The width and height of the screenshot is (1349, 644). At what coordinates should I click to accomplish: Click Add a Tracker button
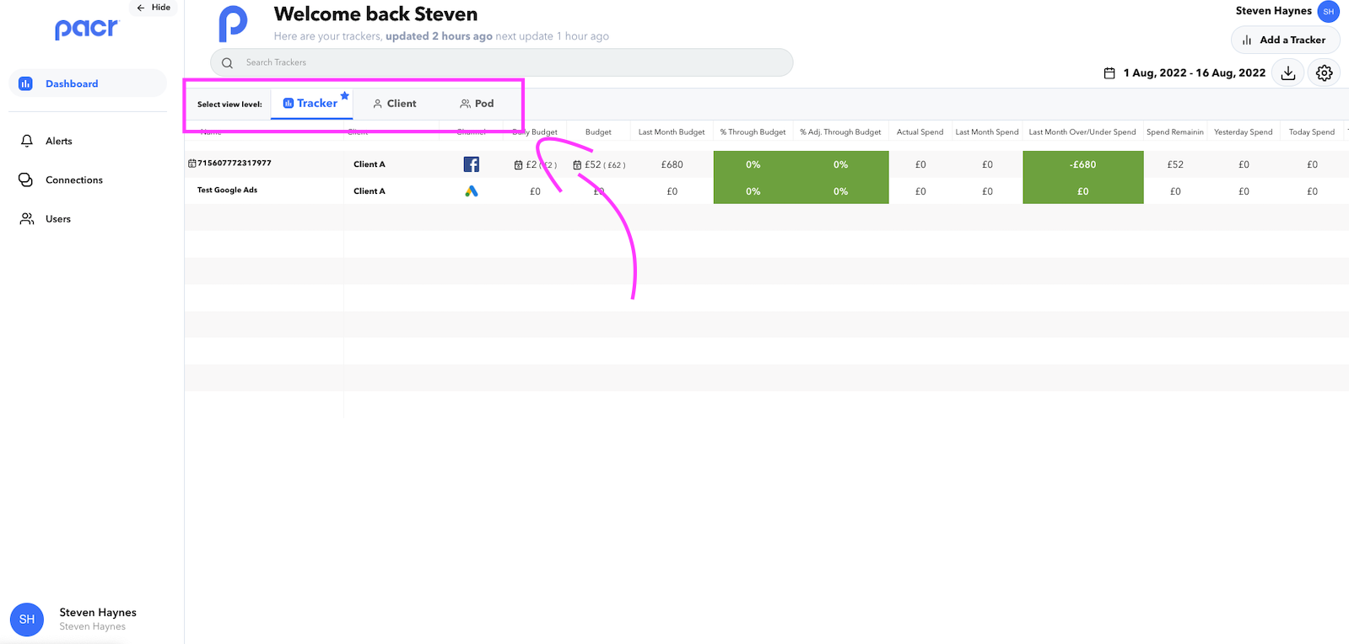pyautogui.click(x=1284, y=40)
